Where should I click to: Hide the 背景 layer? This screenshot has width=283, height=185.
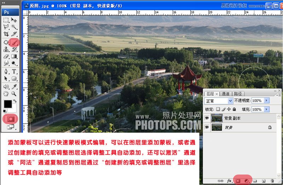point(207,127)
